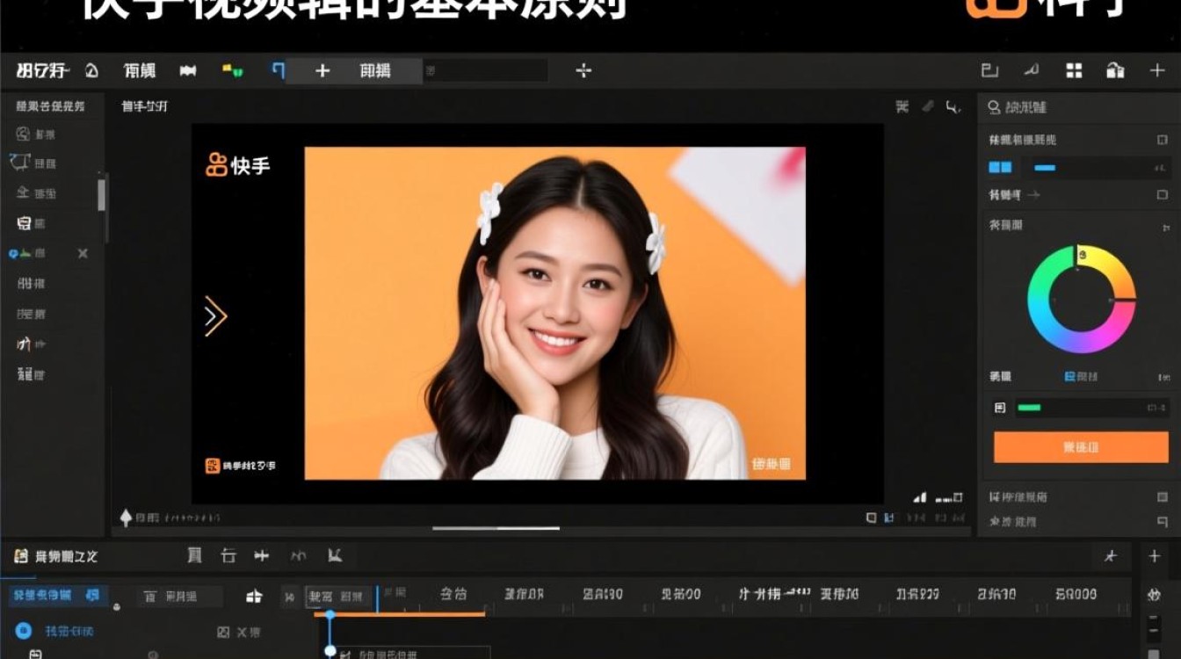Click the plus button beside the blue bracket icon
The width and height of the screenshot is (1181, 659).
click(322, 71)
